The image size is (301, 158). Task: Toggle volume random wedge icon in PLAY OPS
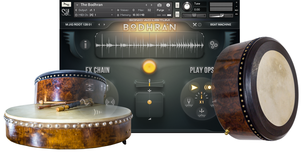click(x=214, y=103)
